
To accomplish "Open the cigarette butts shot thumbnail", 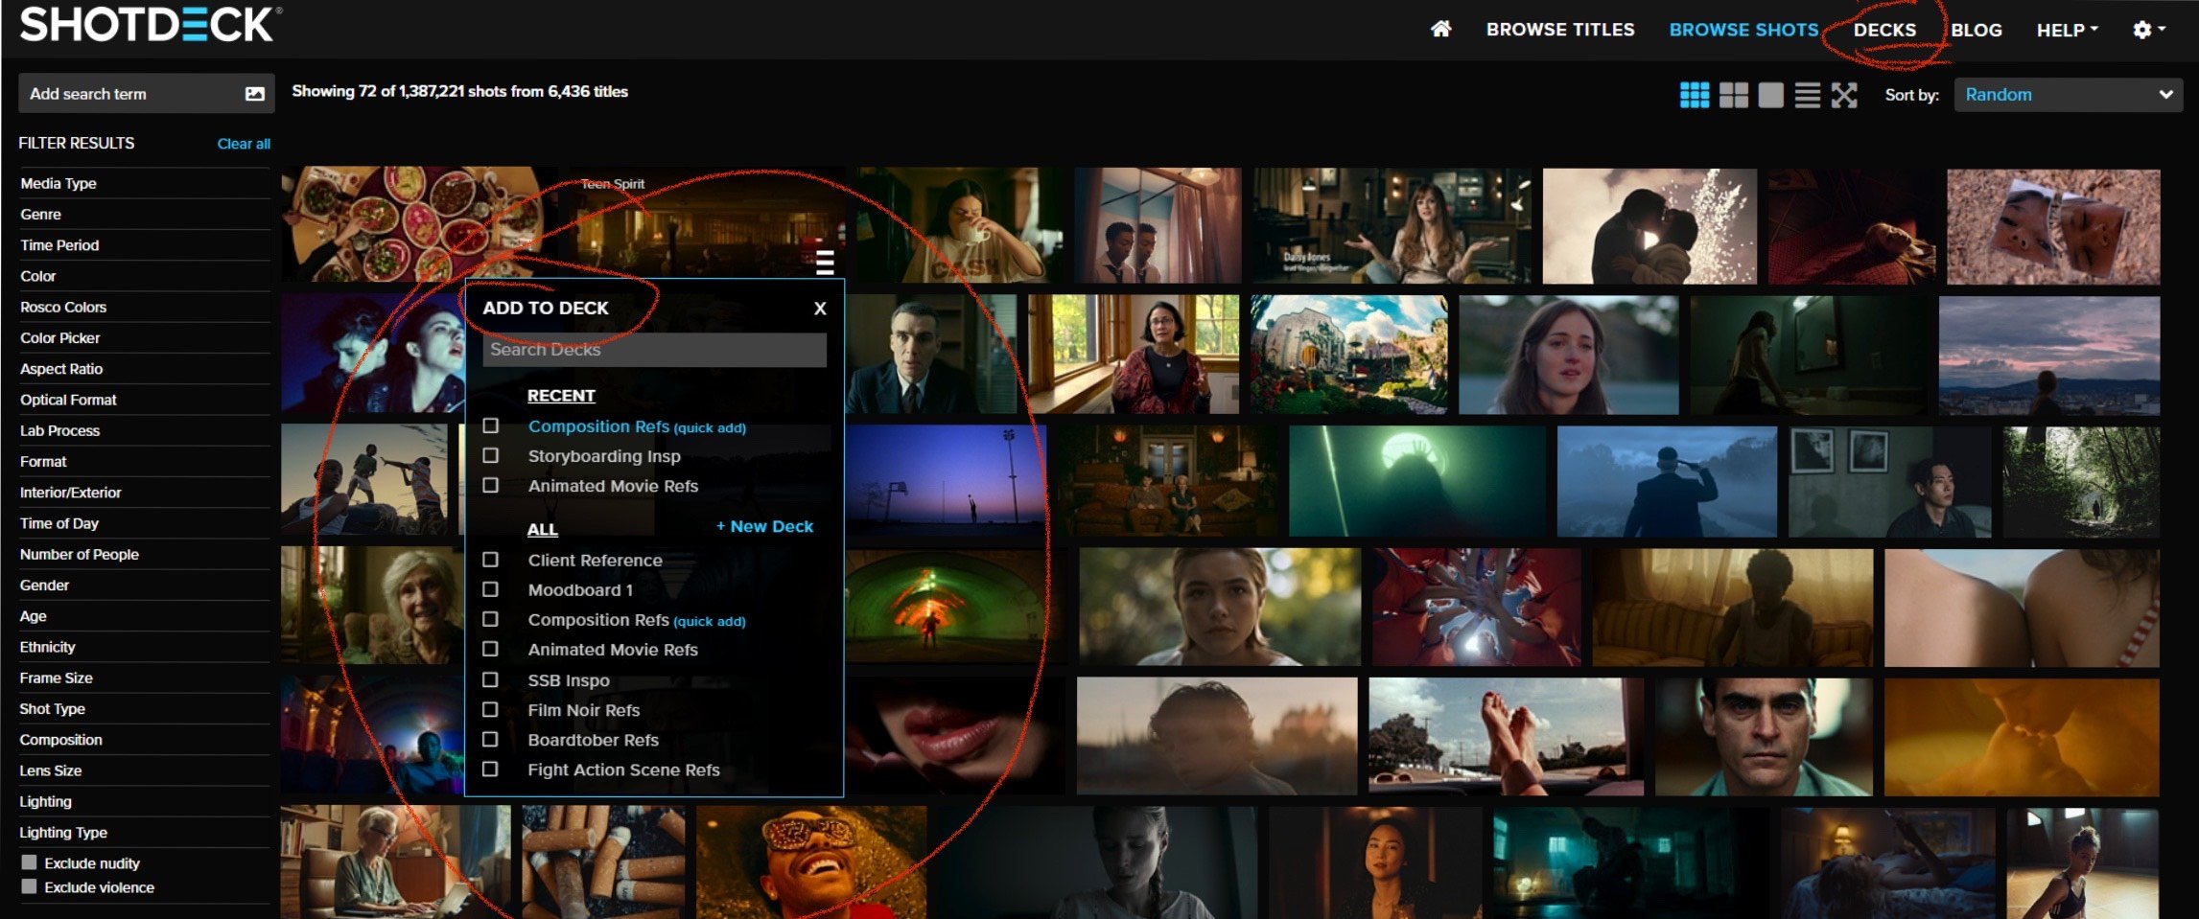I will (604, 862).
